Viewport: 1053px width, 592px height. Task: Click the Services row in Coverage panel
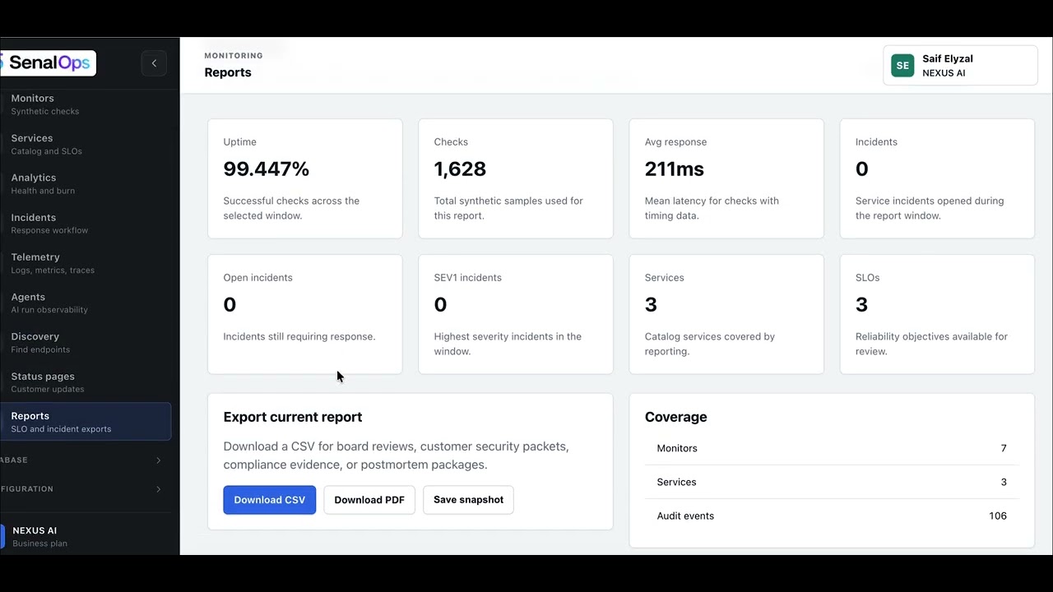pos(832,482)
